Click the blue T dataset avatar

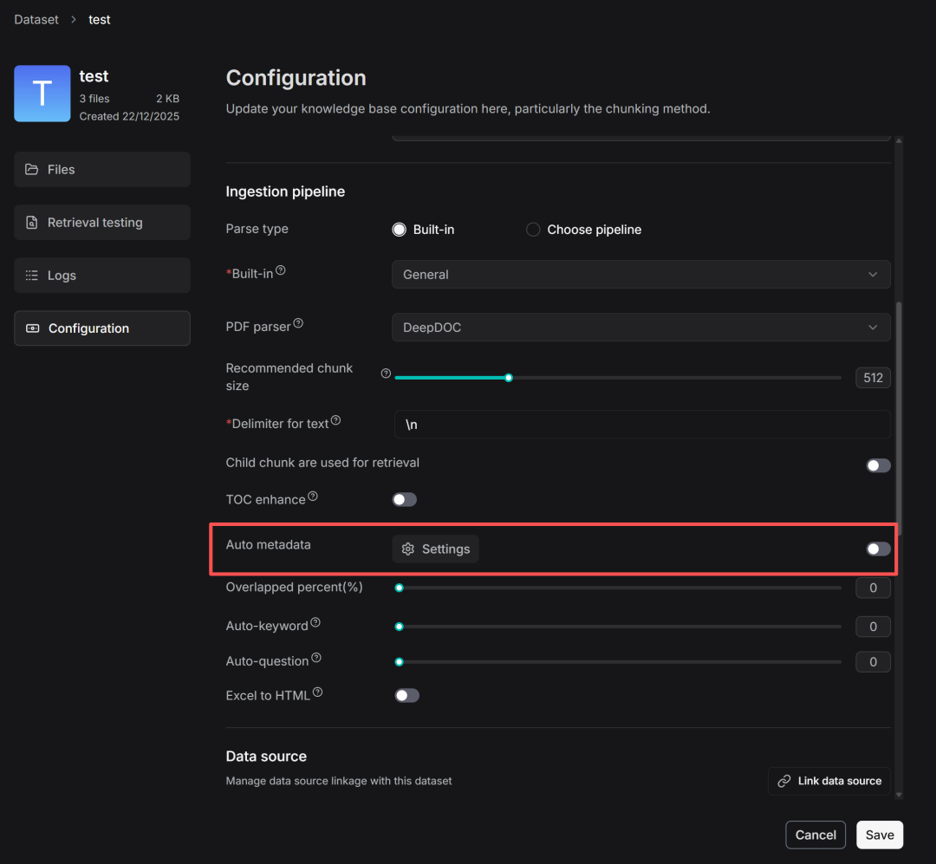pos(42,94)
